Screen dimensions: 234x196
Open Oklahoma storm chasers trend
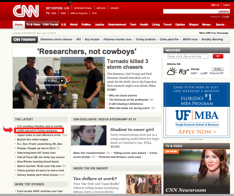pos(56,39)
